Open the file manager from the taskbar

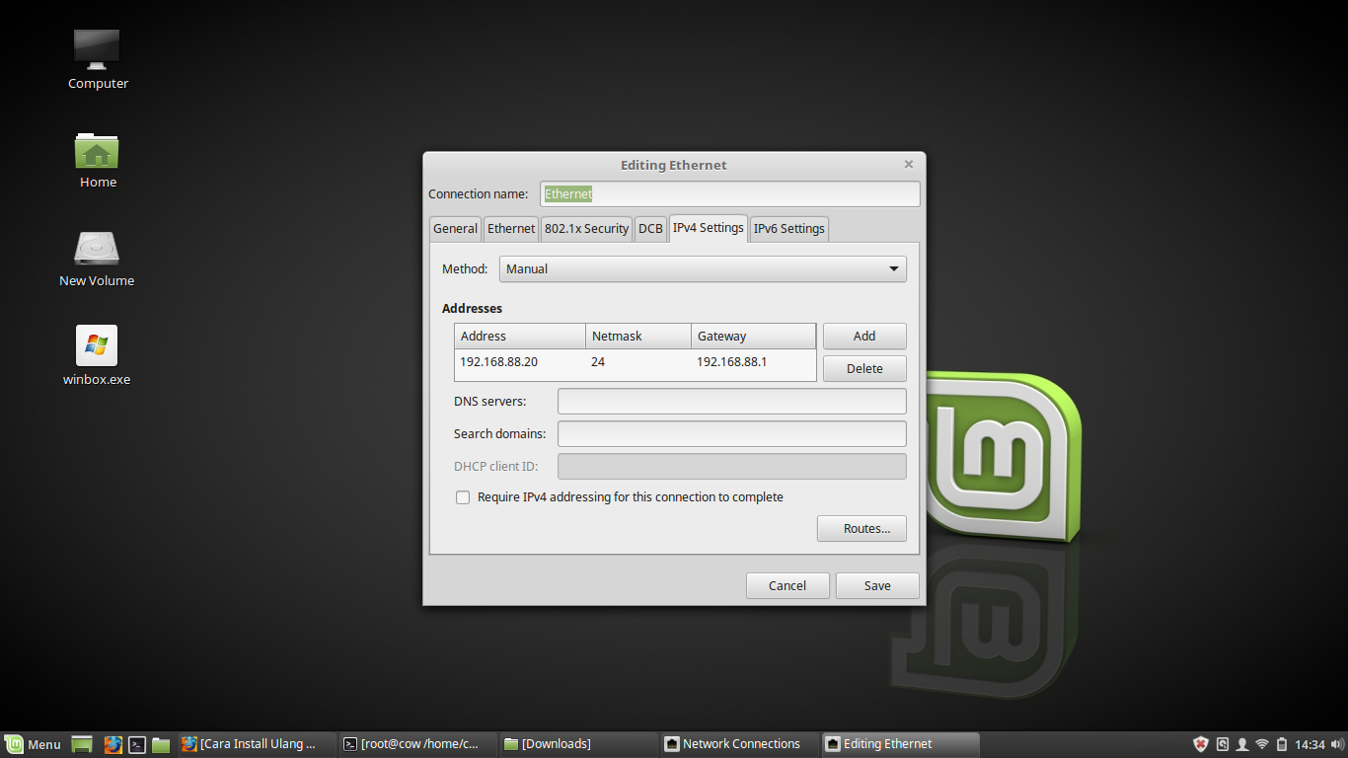(160, 743)
